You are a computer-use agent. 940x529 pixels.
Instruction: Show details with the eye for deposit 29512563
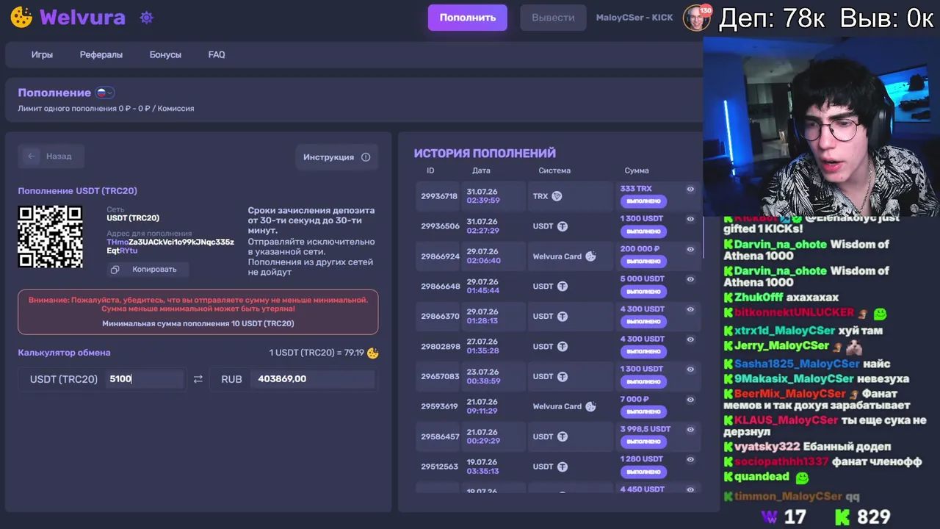(x=690, y=459)
